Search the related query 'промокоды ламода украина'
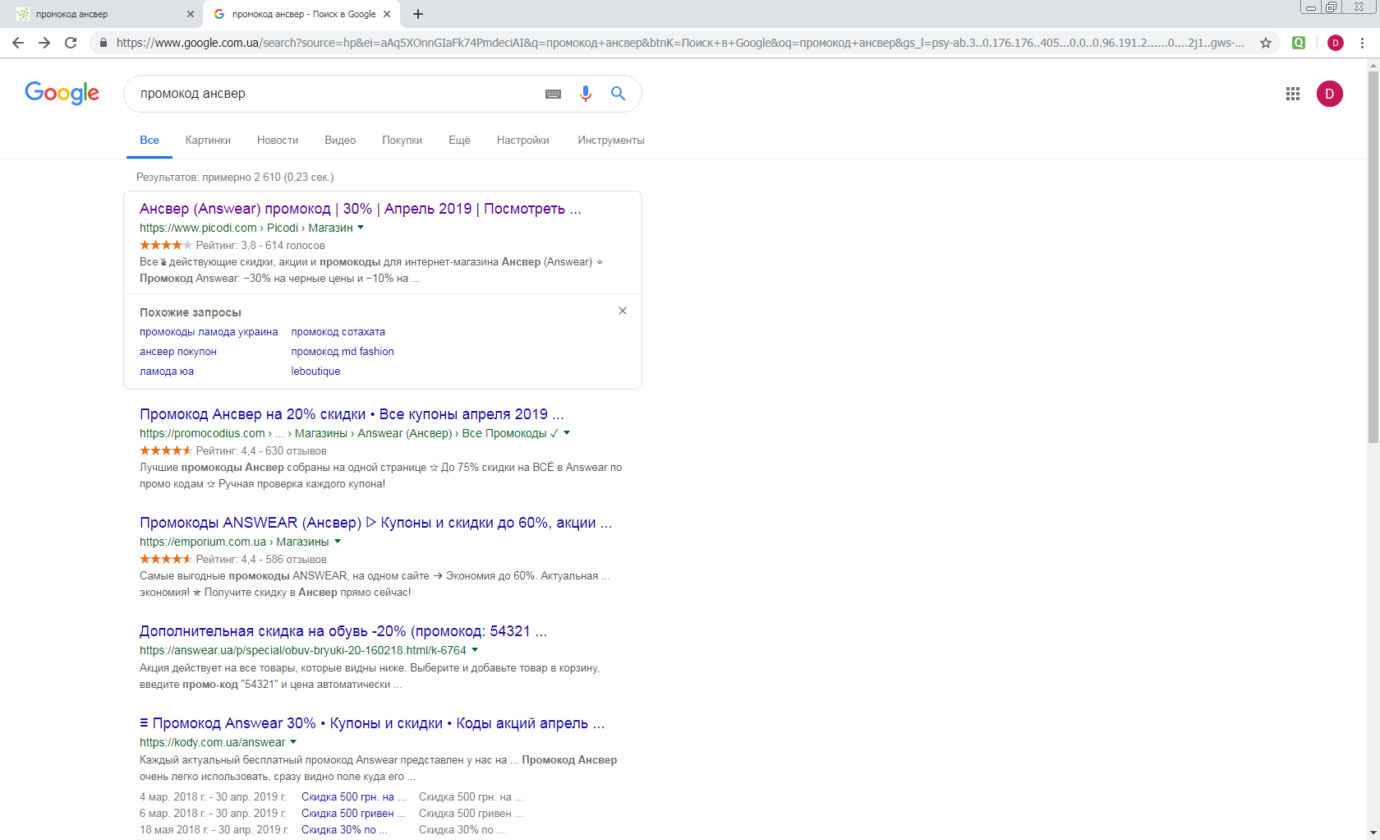The image size is (1380, 840). (x=209, y=332)
